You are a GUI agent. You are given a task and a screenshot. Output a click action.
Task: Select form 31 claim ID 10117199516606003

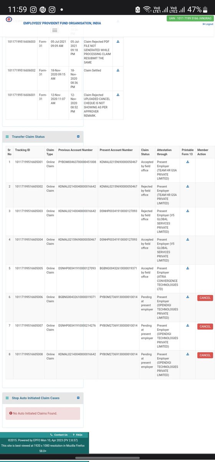coord(21,41)
